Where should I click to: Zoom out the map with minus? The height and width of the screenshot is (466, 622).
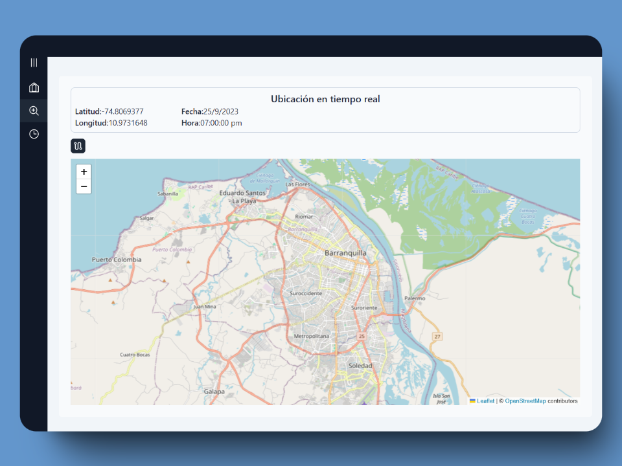(84, 186)
